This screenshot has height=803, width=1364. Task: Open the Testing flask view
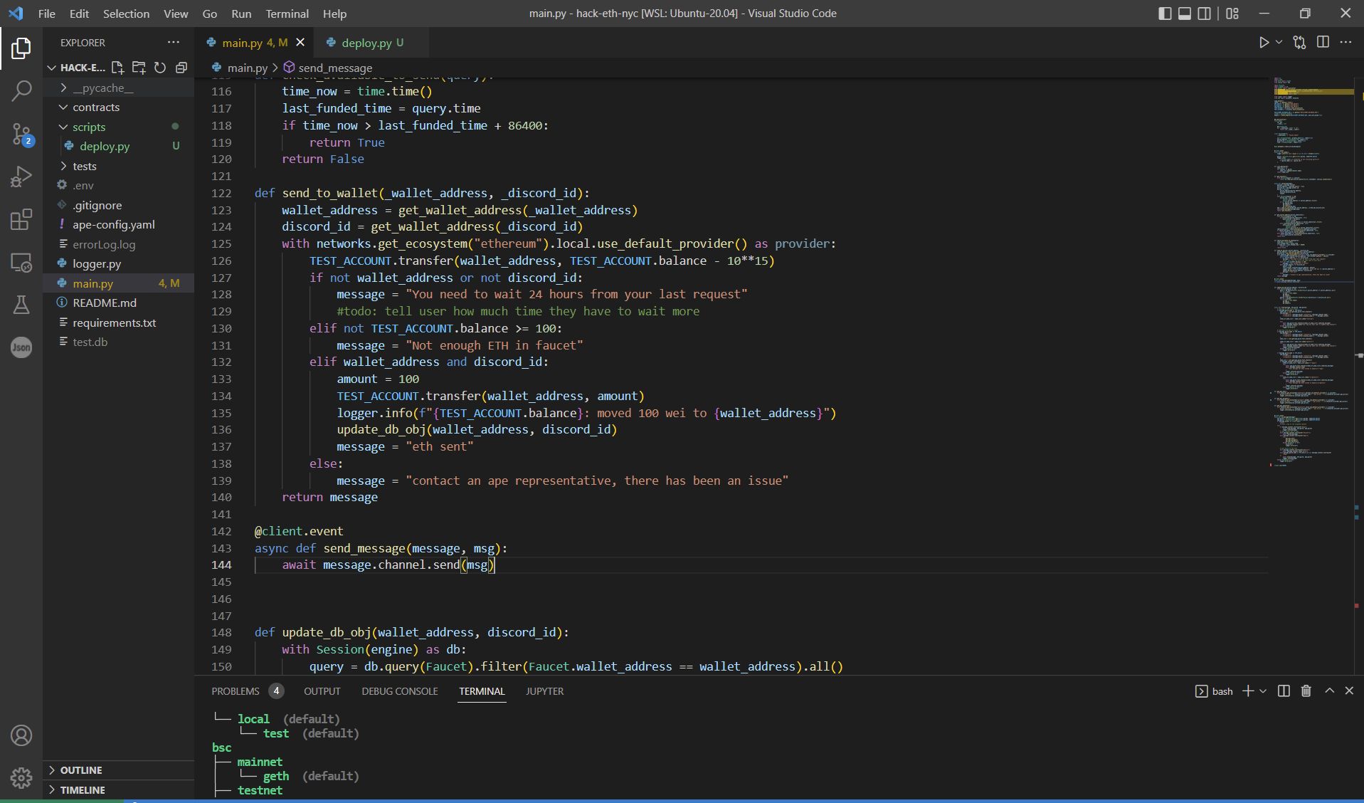(21, 305)
